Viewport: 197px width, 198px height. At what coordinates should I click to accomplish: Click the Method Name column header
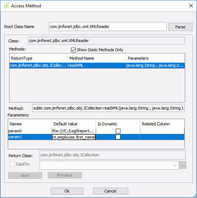click(97, 58)
